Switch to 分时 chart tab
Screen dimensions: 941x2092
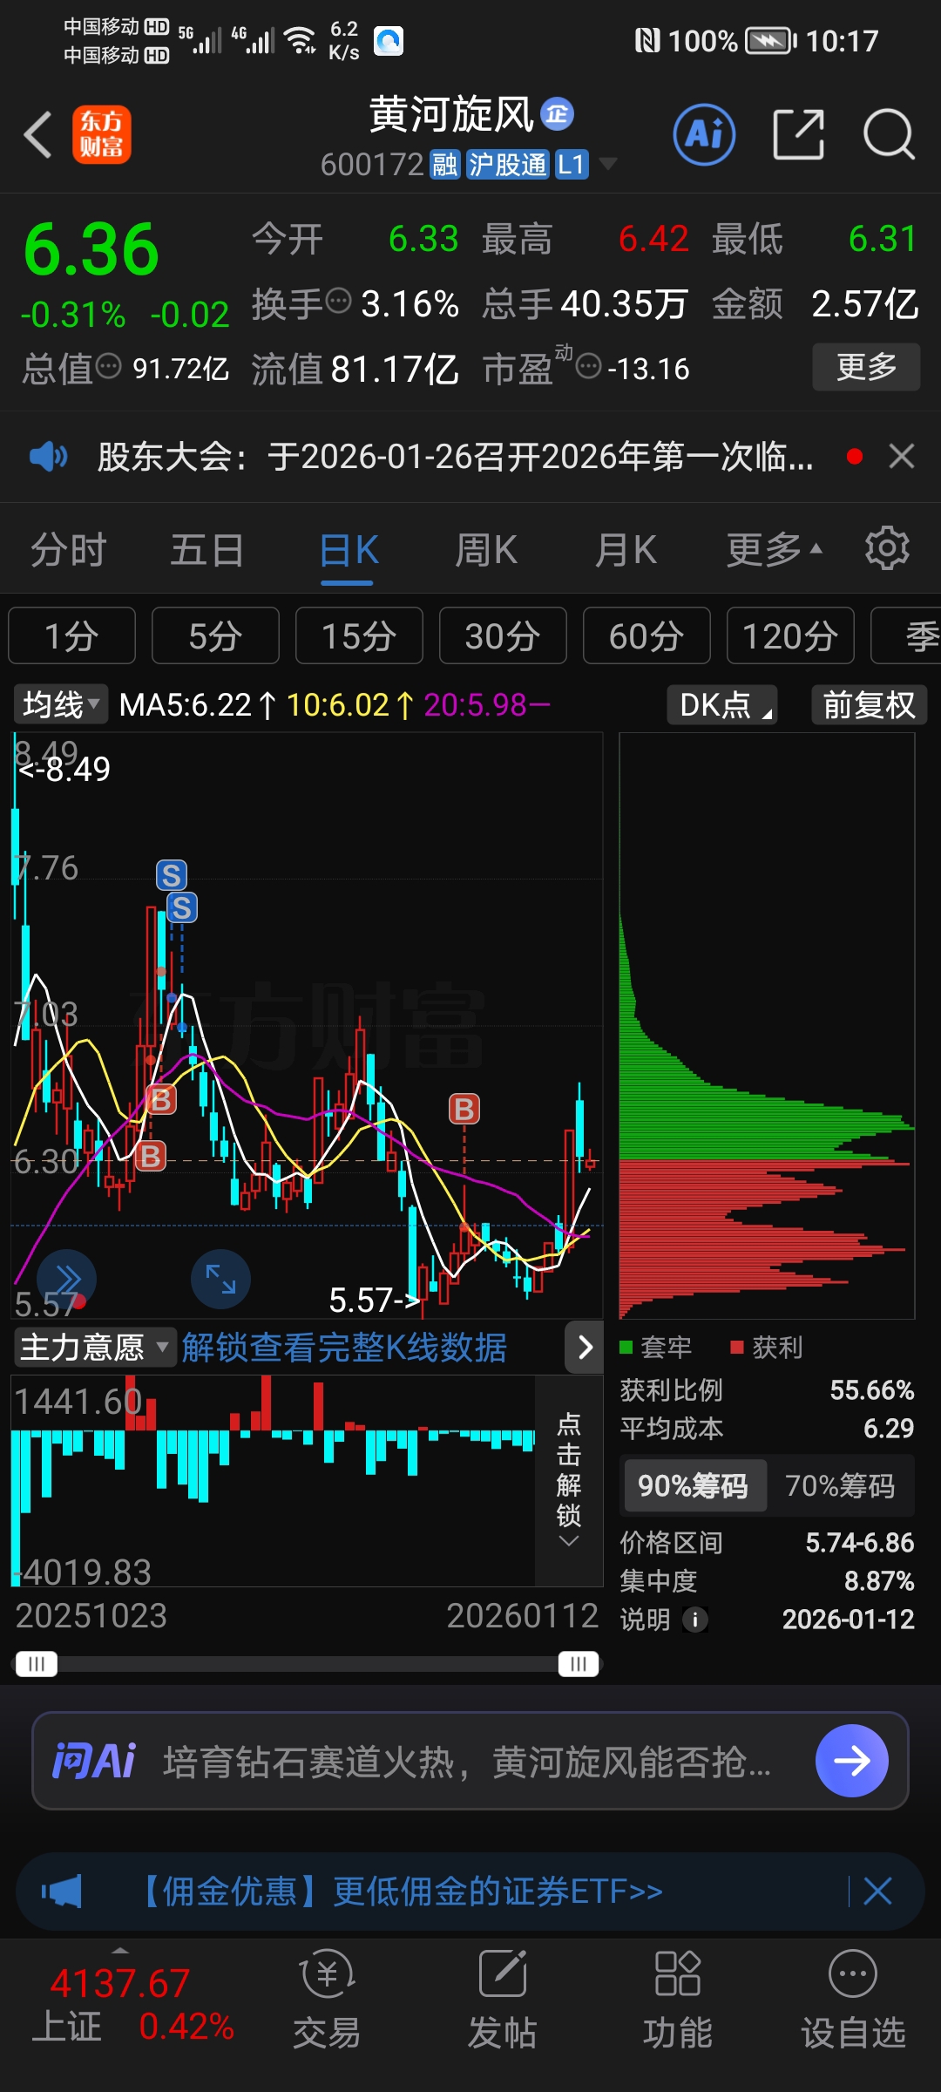68,551
